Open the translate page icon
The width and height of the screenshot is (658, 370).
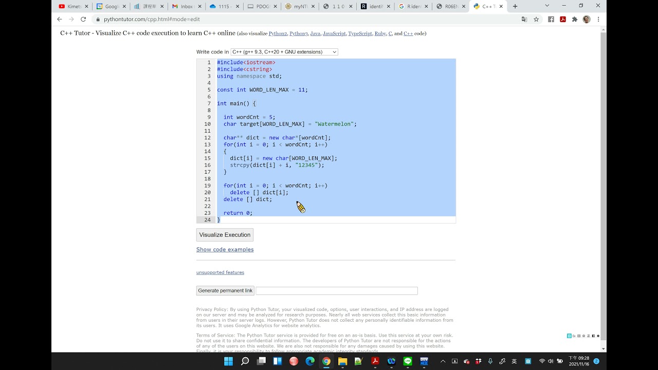point(524,19)
